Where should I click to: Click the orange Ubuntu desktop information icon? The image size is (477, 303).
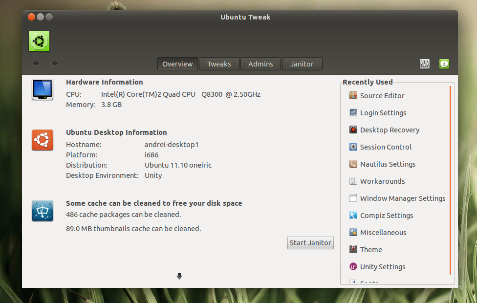click(43, 140)
